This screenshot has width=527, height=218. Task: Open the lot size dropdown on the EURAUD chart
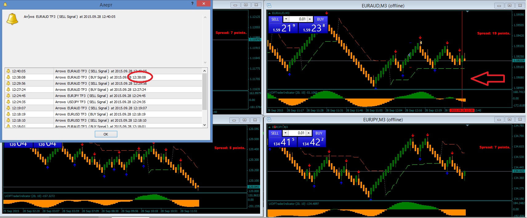(x=286, y=19)
